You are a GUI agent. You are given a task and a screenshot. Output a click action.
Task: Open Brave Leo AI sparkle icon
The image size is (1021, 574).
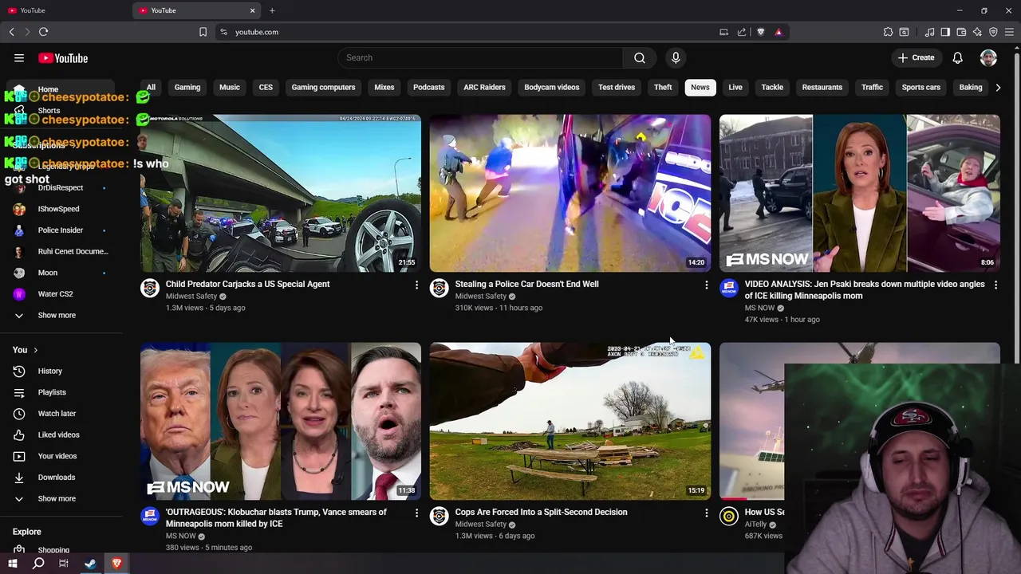point(977,32)
